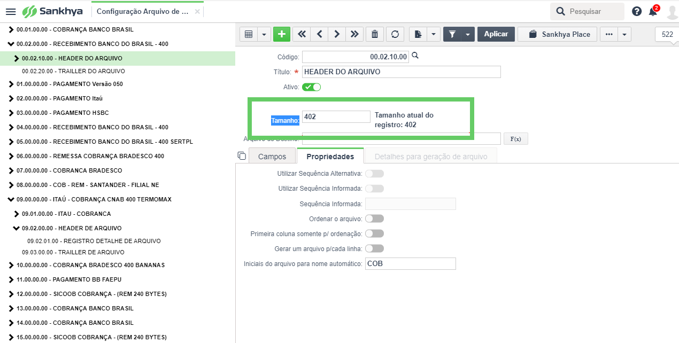Open the filter dropdown arrow
This screenshot has height=343, width=679.
coord(468,34)
